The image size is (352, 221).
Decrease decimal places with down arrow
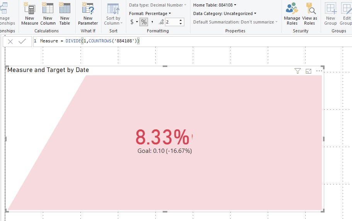pos(181,24)
